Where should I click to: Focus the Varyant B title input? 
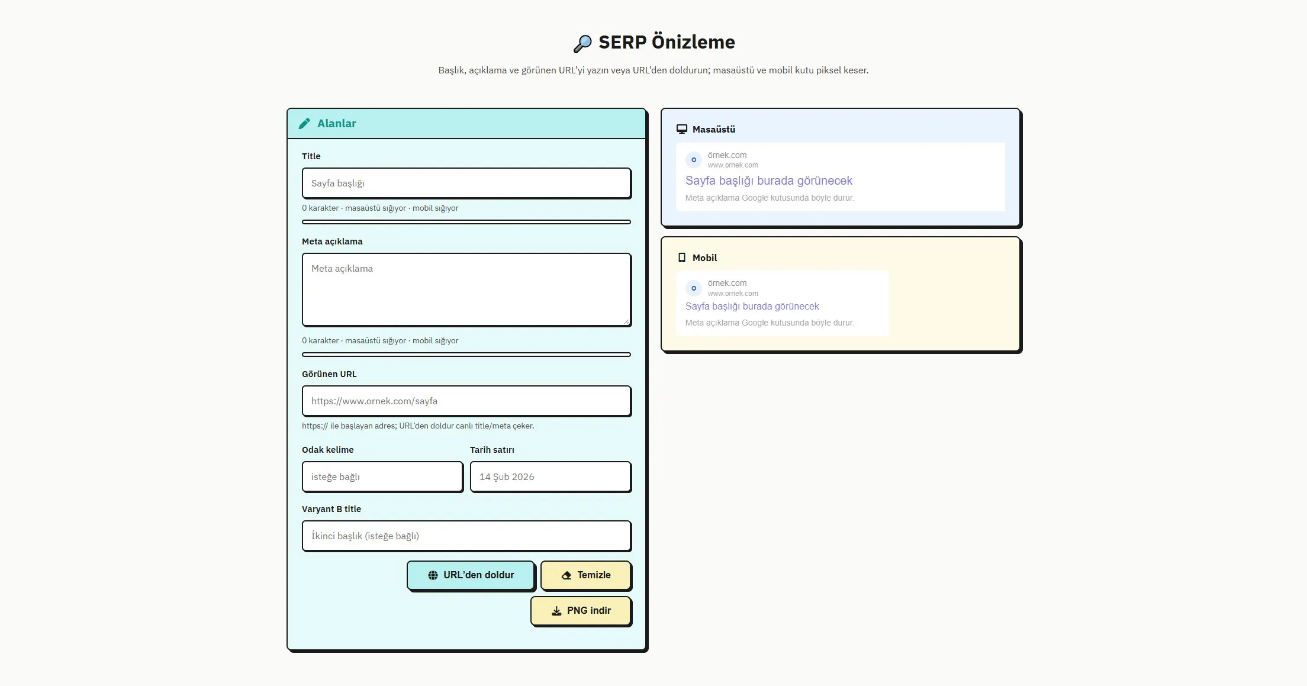pos(466,536)
